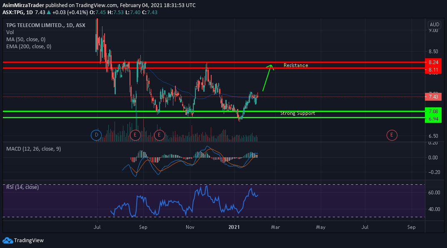Click the Sep label under September 2020
Screen dimensions: 447x248
point(143,227)
